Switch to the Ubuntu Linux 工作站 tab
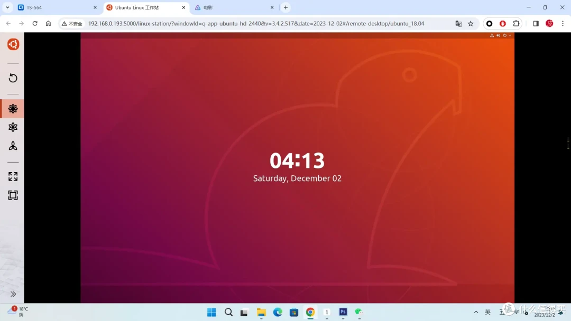This screenshot has width=571, height=321. [145, 7]
